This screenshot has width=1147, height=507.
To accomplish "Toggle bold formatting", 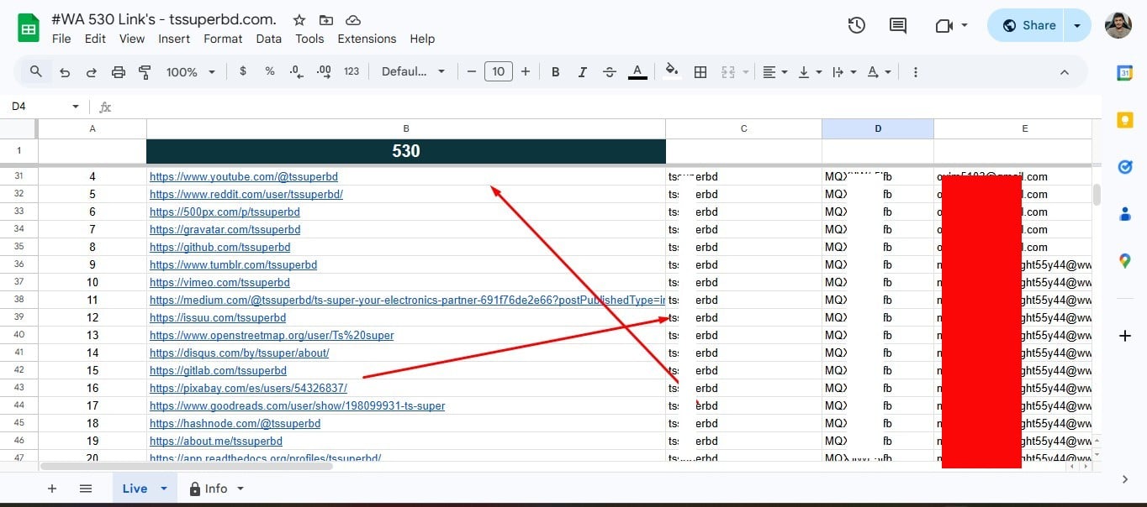I will click(555, 71).
